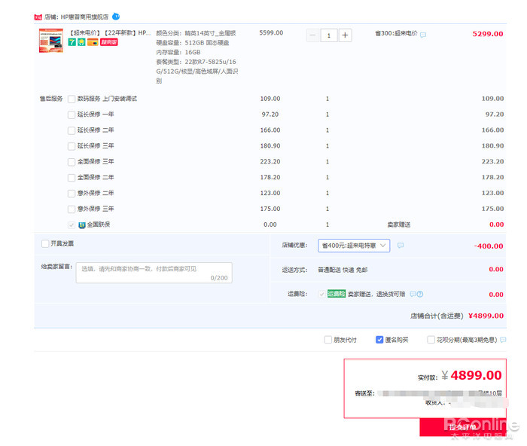
Task: Click the quantity input field showing 1
Action: pyautogui.click(x=329, y=35)
